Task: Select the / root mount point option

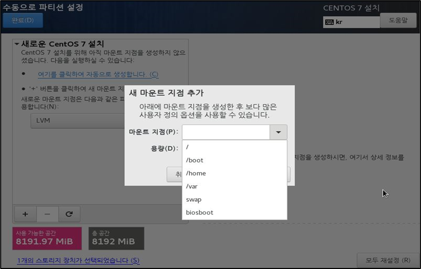Action: (x=234, y=147)
